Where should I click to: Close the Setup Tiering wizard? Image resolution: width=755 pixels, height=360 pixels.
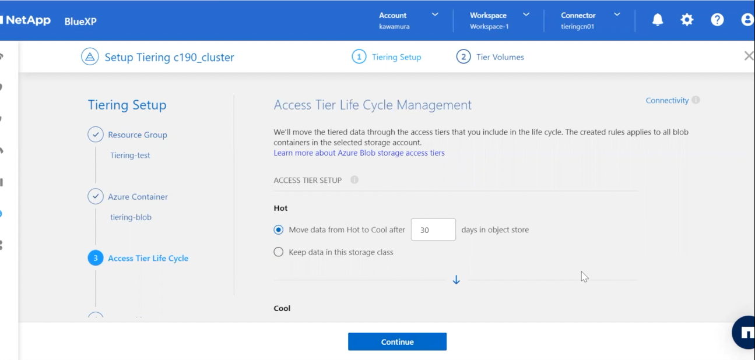coord(749,56)
